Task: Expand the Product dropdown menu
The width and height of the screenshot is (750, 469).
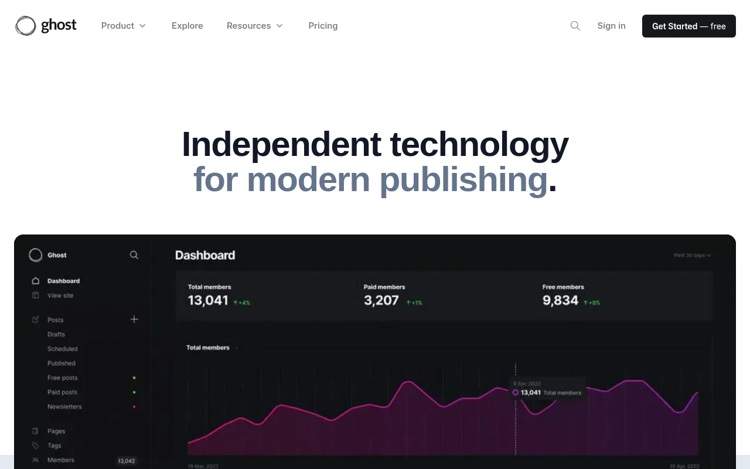Action: [123, 26]
